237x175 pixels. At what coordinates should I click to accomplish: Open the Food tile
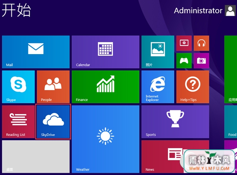(x=231, y=122)
